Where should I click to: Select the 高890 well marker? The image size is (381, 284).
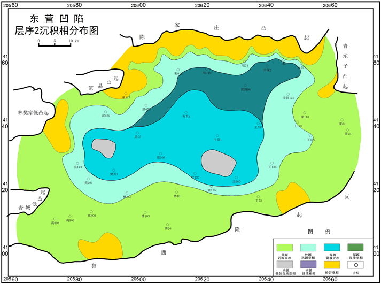coord(91,212)
